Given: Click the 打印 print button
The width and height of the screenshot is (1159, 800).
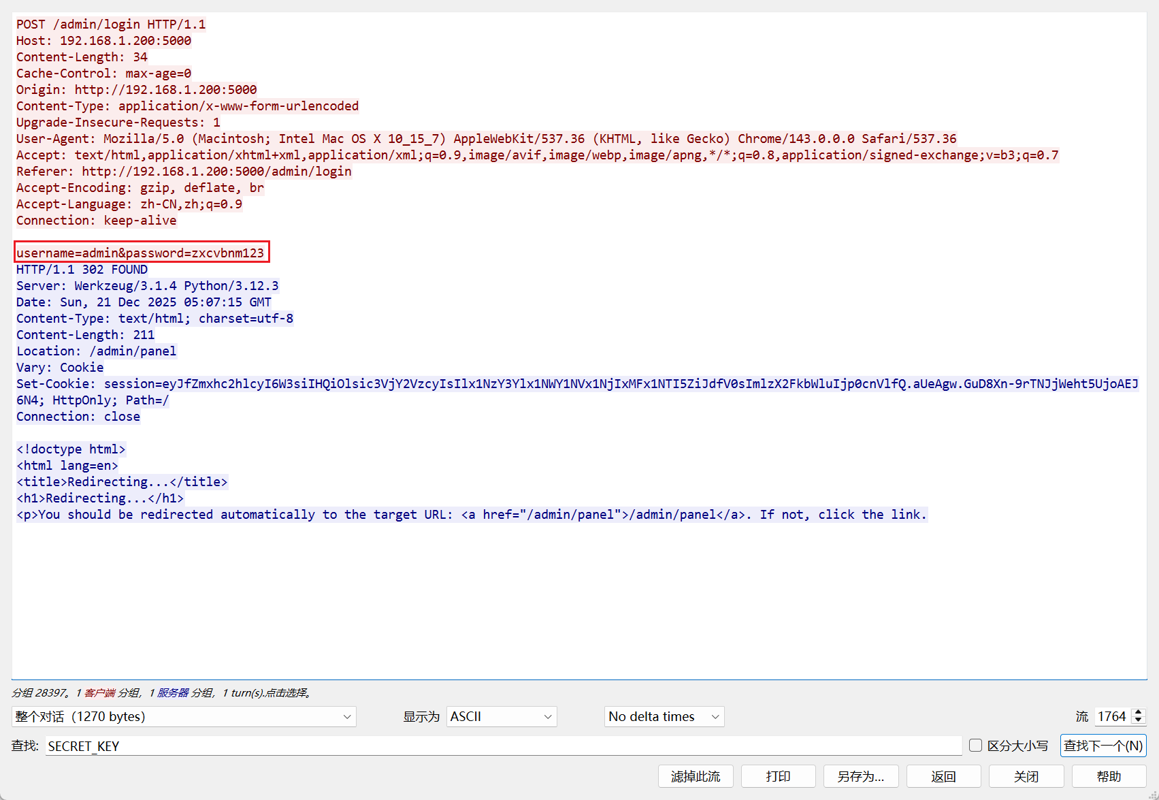Looking at the screenshot, I should [778, 776].
